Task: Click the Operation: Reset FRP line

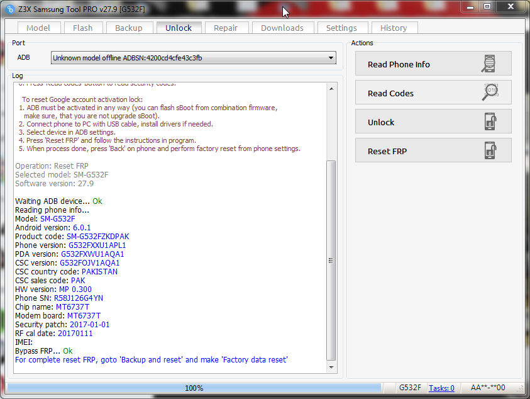Action: [x=52, y=166]
